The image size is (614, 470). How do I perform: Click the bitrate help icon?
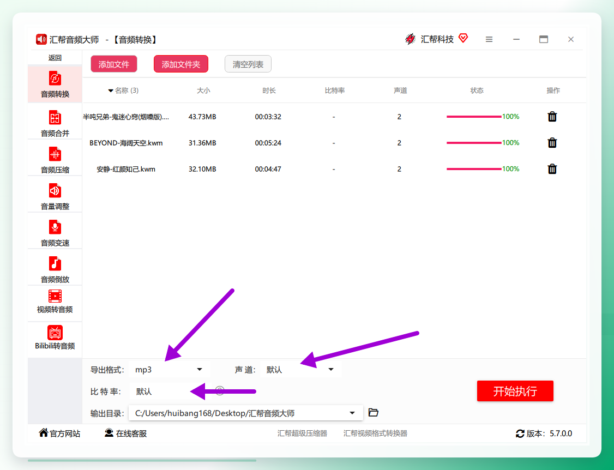pyautogui.click(x=220, y=390)
